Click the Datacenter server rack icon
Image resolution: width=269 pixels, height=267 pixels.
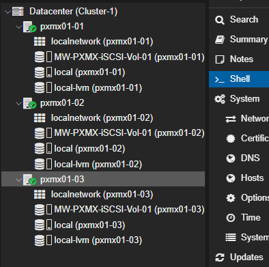[18, 12]
